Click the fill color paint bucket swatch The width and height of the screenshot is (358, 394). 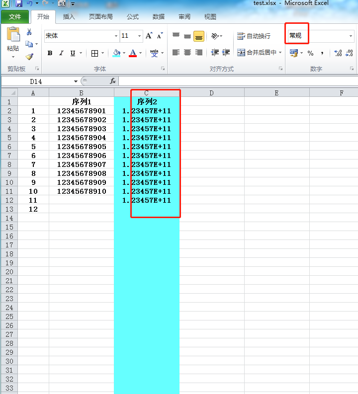click(x=116, y=53)
